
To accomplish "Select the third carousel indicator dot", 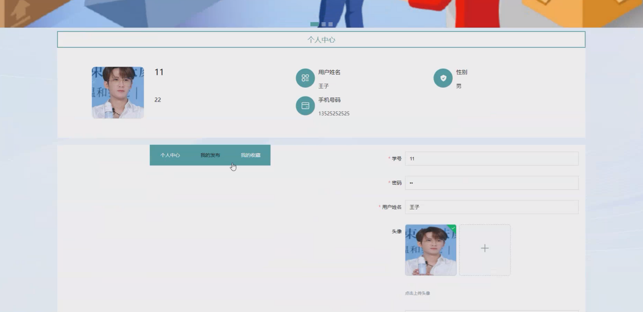I will click(x=330, y=24).
